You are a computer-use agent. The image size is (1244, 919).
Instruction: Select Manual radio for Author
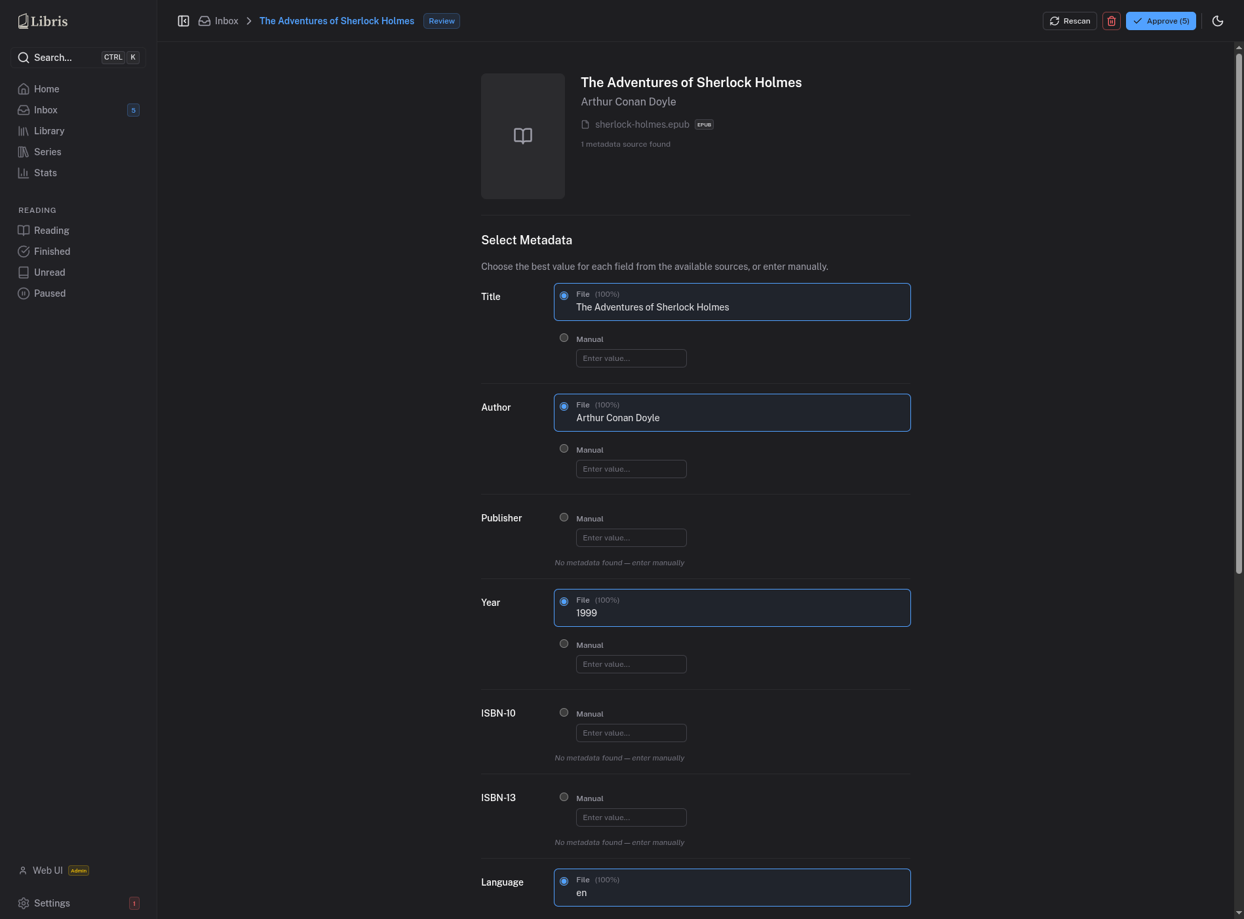(564, 449)
